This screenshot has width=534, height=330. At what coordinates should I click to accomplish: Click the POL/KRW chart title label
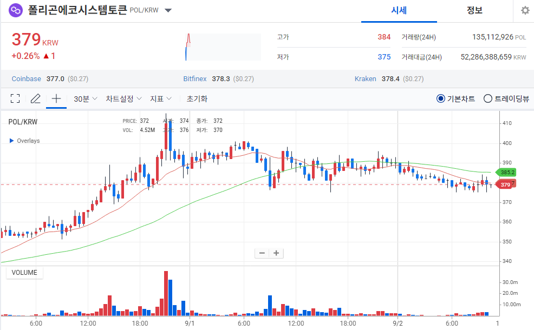point(23,122)
